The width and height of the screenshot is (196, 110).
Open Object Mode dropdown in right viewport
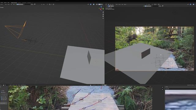click(111, 4)
